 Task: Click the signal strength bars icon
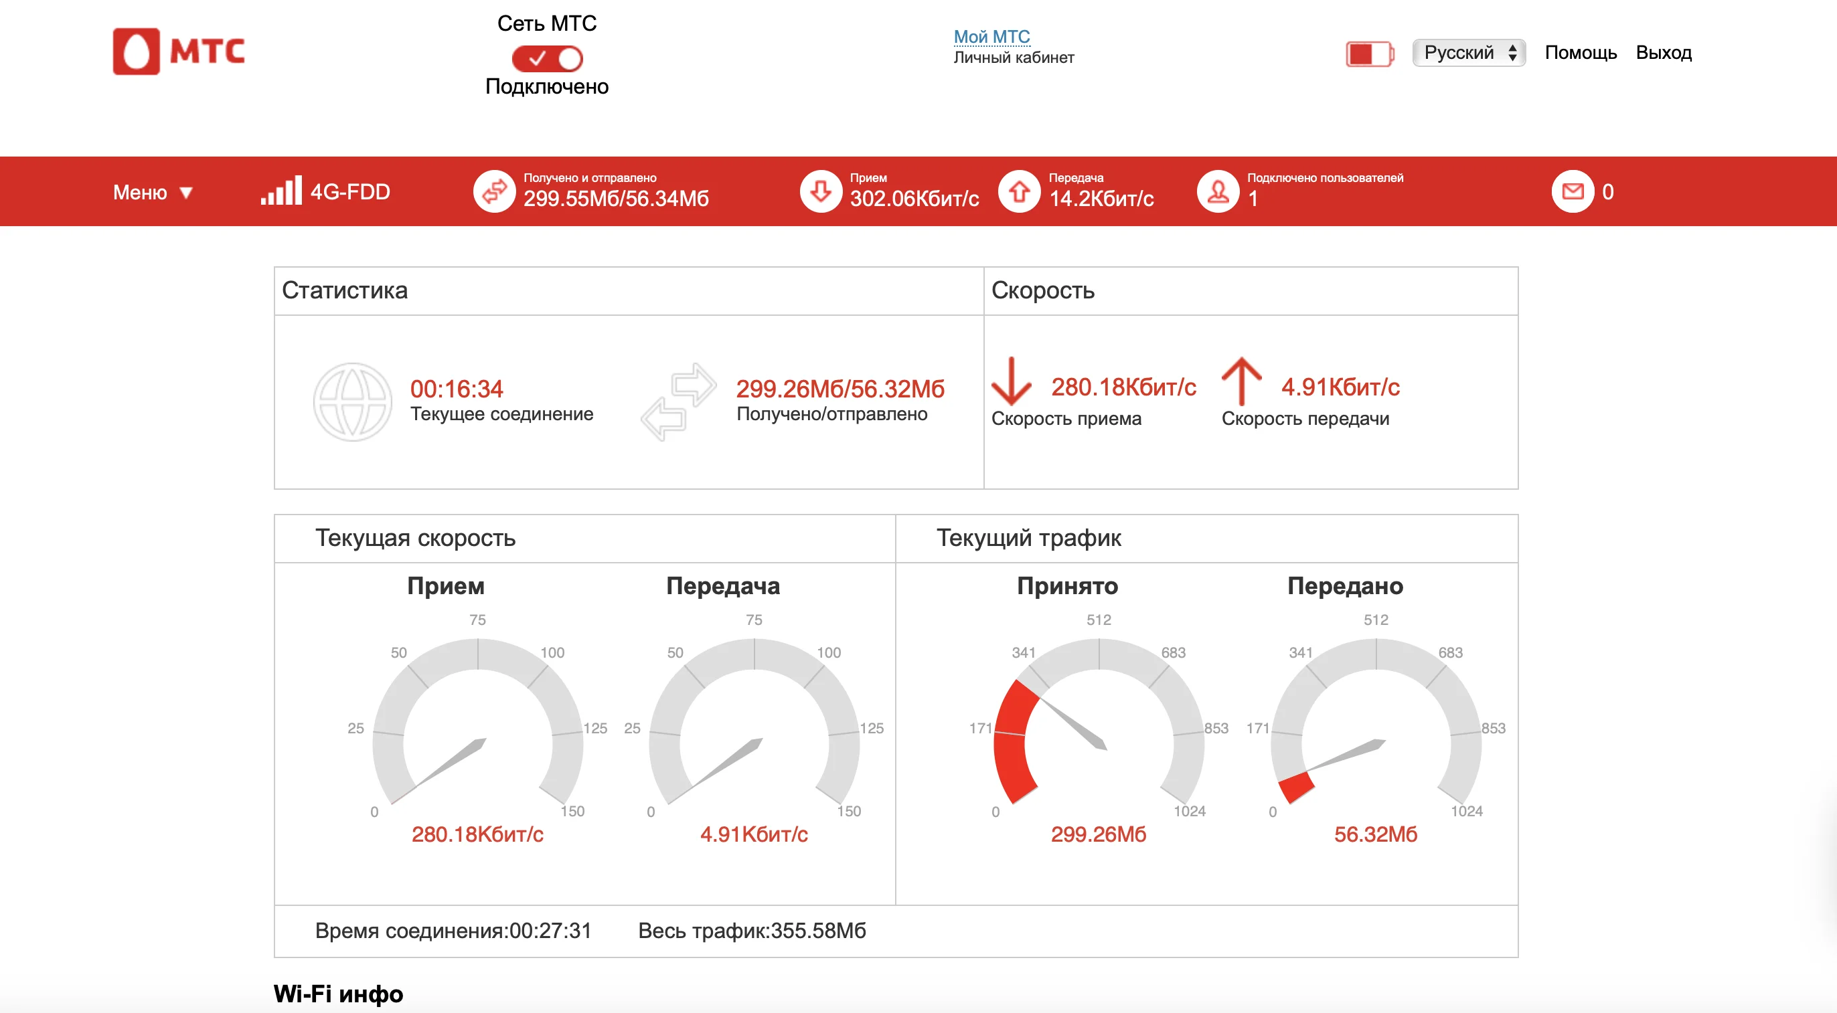pyautogui.click(x=281, y=191)
